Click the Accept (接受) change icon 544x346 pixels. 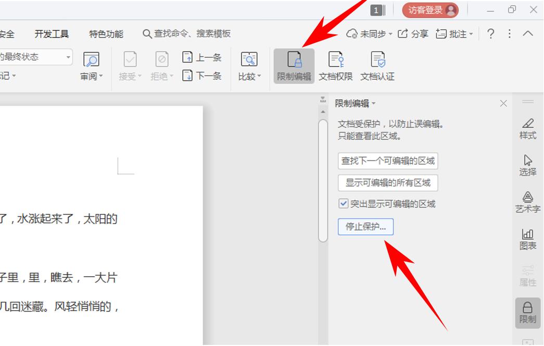pos(130,59)
